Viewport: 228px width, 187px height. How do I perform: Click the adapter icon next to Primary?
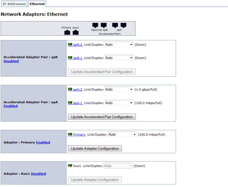coord(70,134)
